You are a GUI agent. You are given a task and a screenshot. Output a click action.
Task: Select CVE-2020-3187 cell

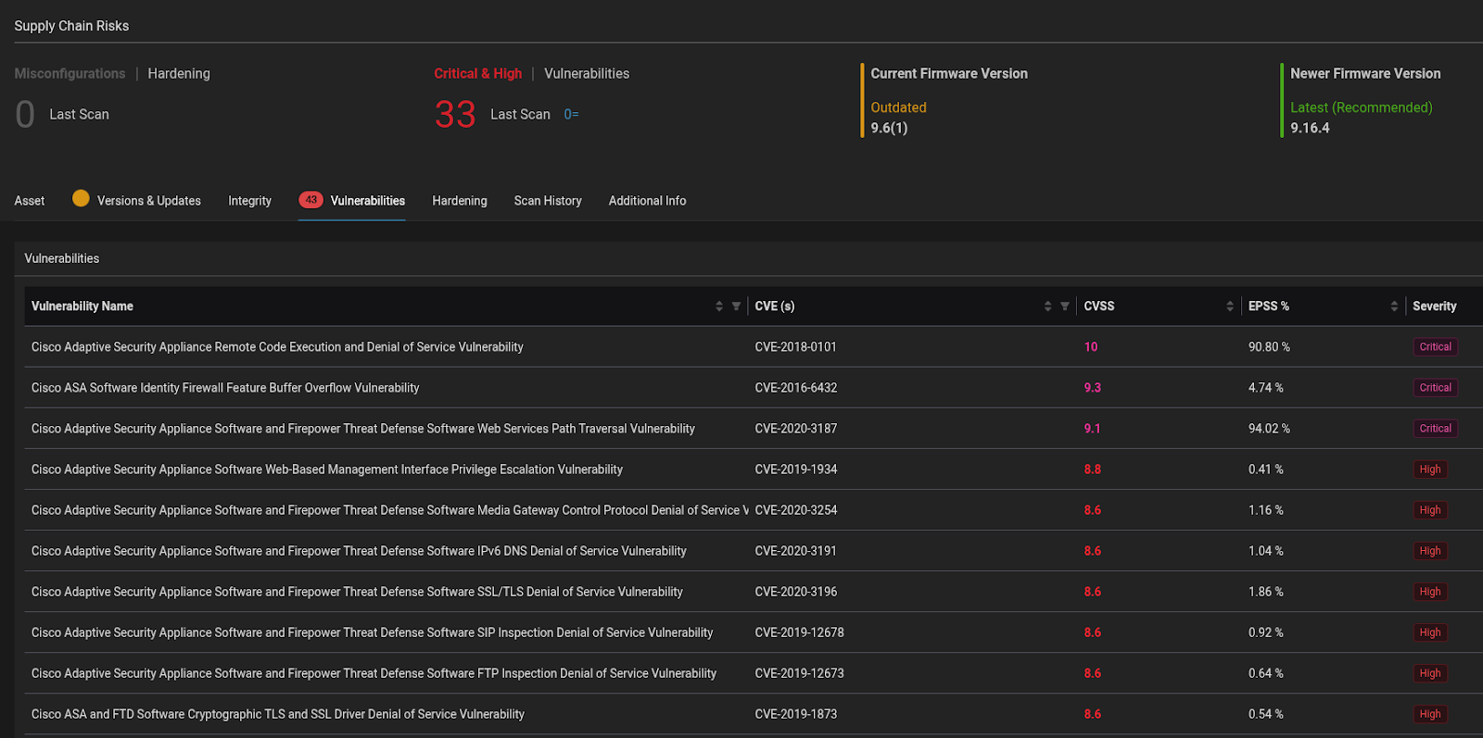[x=795, y=429]
